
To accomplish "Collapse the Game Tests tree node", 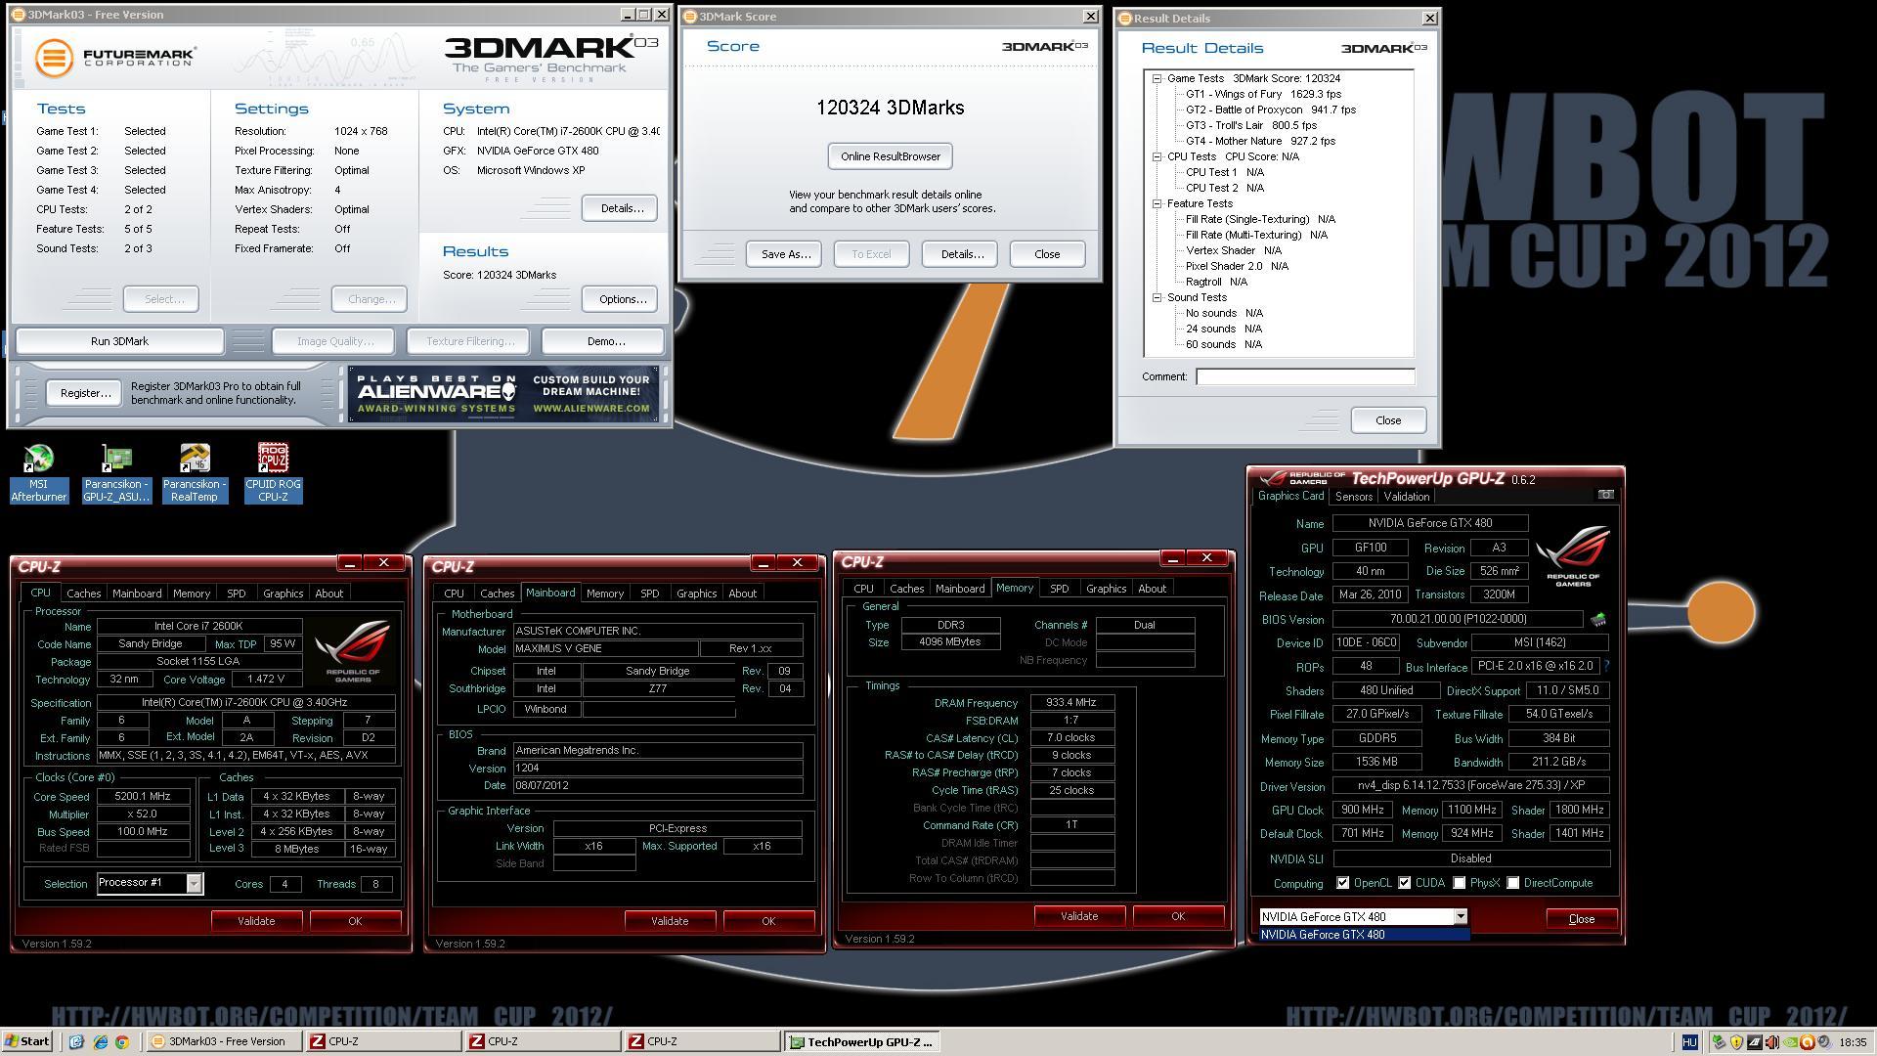I will click(x=1157, y=78).
